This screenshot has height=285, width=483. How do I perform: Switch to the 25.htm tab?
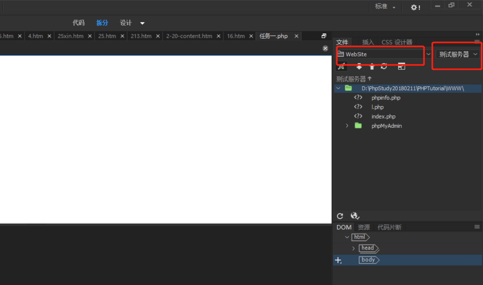tap(107, 36)
